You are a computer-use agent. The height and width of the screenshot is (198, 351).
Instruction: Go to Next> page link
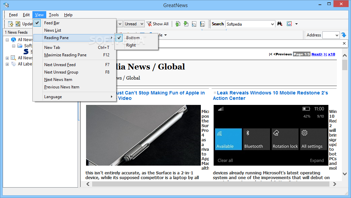pos(317,54)
